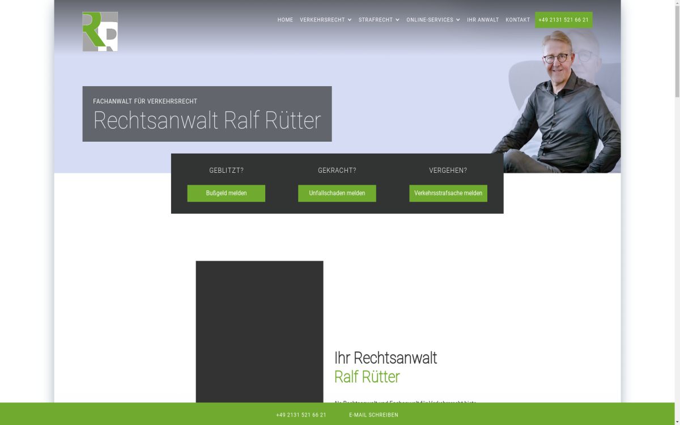Expand the Strafrecht dropdown chevron
Screen dimensions: 680x425
pos(397,20)
